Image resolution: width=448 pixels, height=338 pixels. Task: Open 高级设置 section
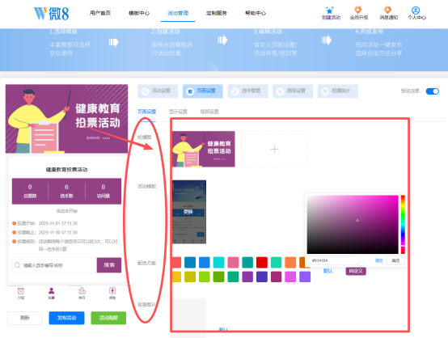point(293,91)
